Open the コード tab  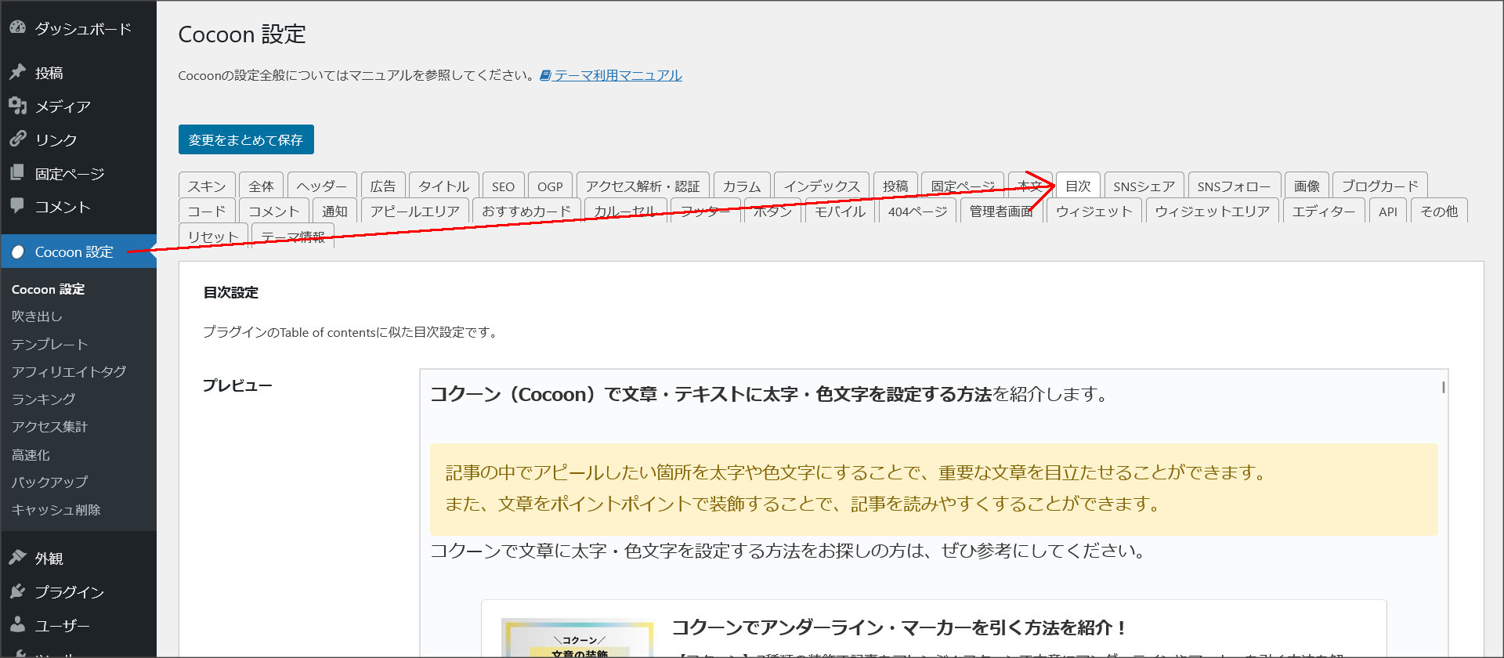point(207,211)
